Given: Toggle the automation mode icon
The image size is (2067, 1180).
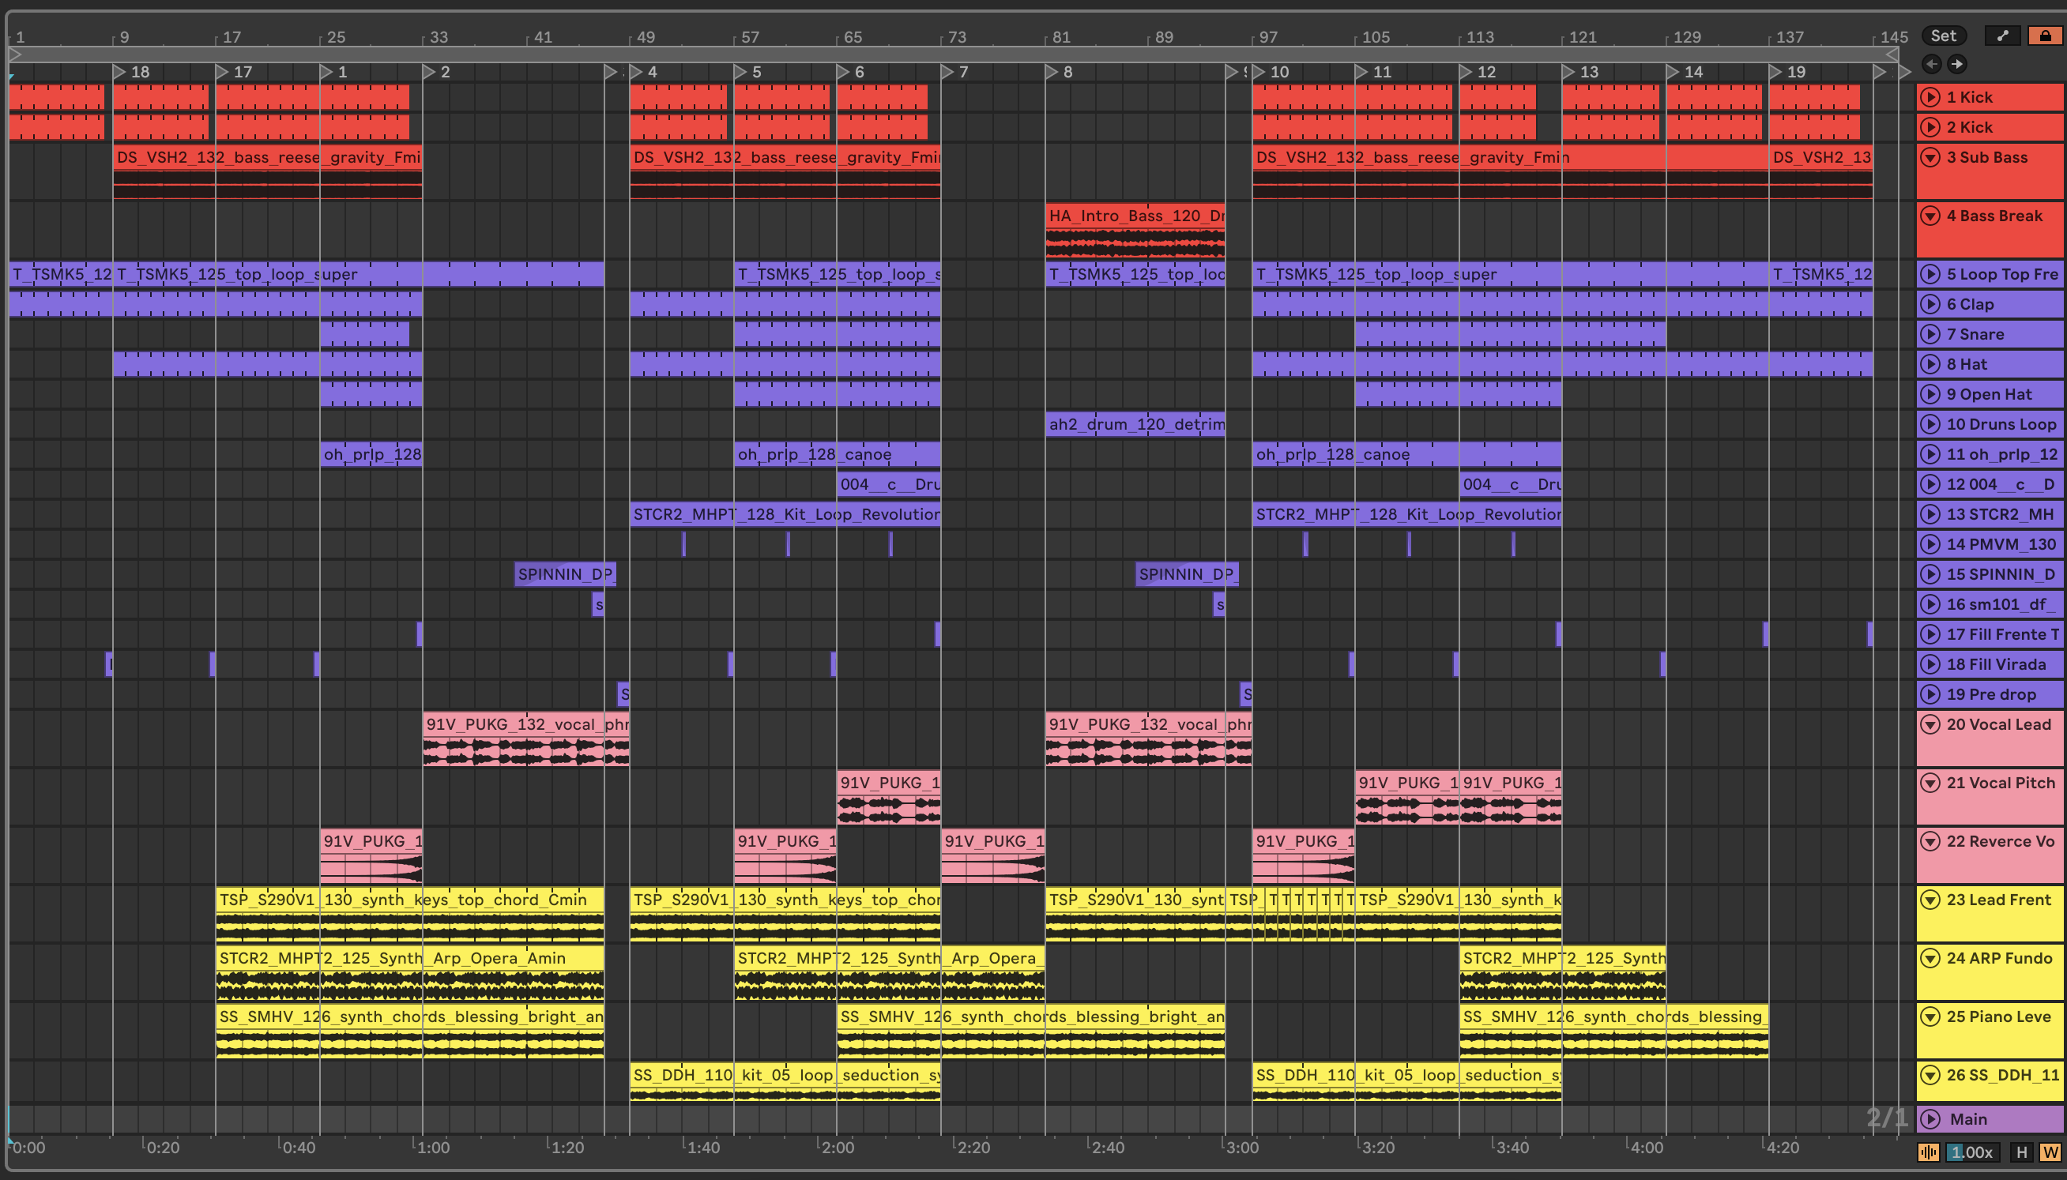Looking at the screenshot, I should coord(2002,36).
